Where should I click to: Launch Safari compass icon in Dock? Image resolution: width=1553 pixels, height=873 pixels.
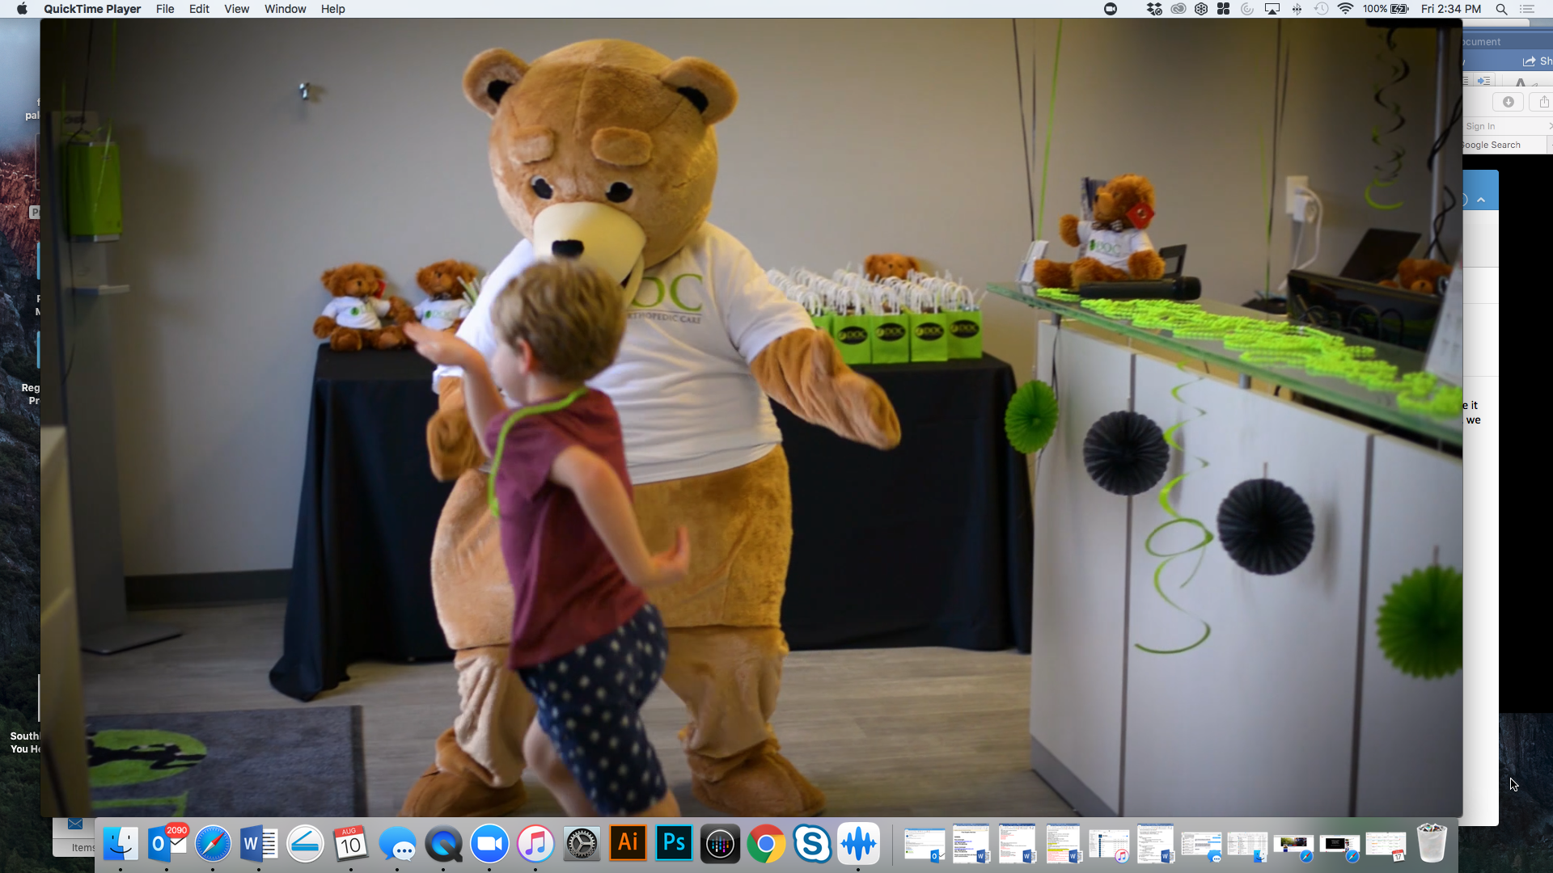[x=213, y=844]
